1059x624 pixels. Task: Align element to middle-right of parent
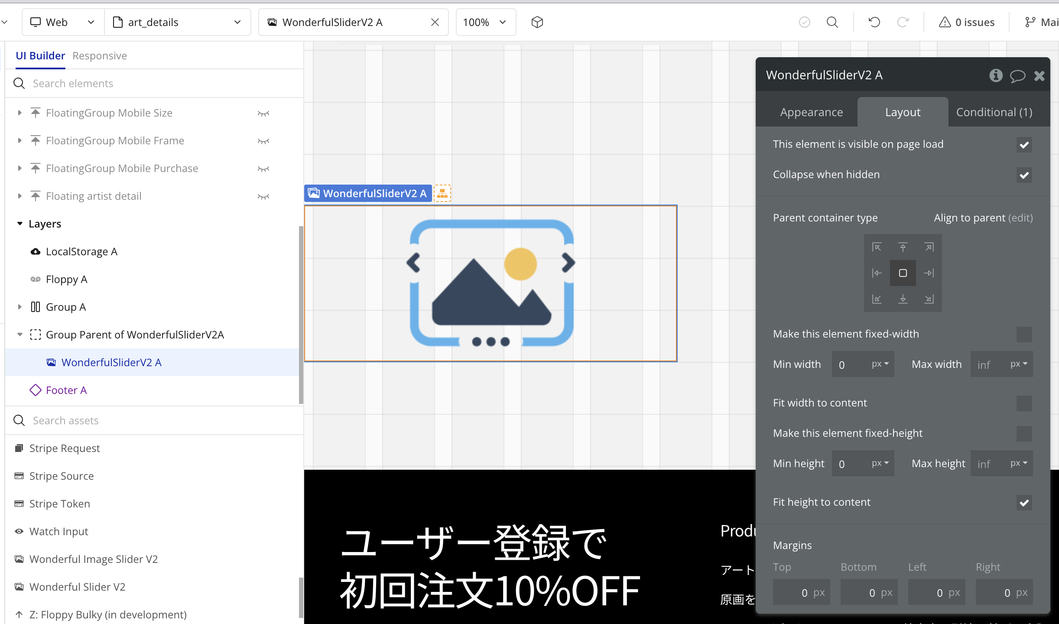[x=929, y=273]
